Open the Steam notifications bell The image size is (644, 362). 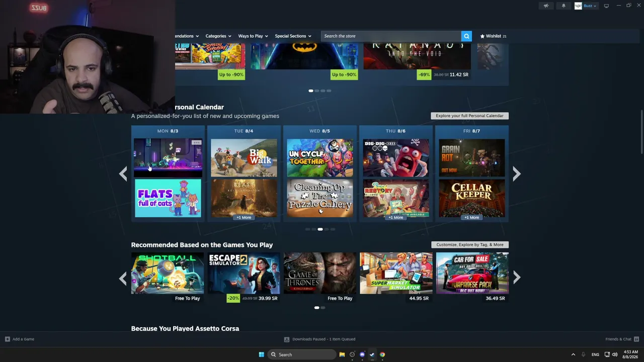[563, 6]
